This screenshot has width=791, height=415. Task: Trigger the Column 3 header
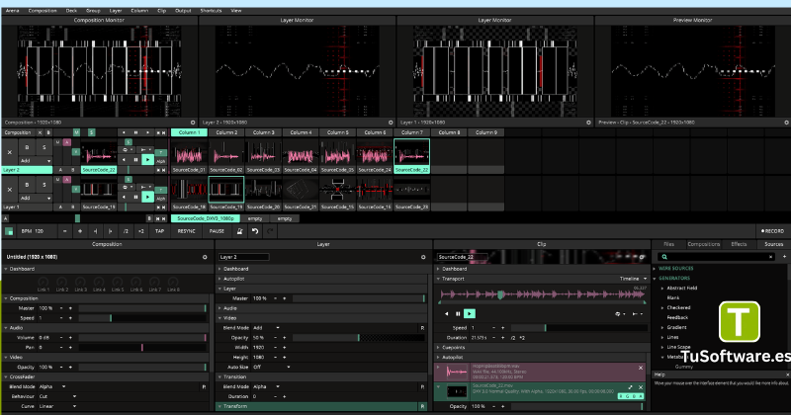pyautogui.click(x=263, y=132)
